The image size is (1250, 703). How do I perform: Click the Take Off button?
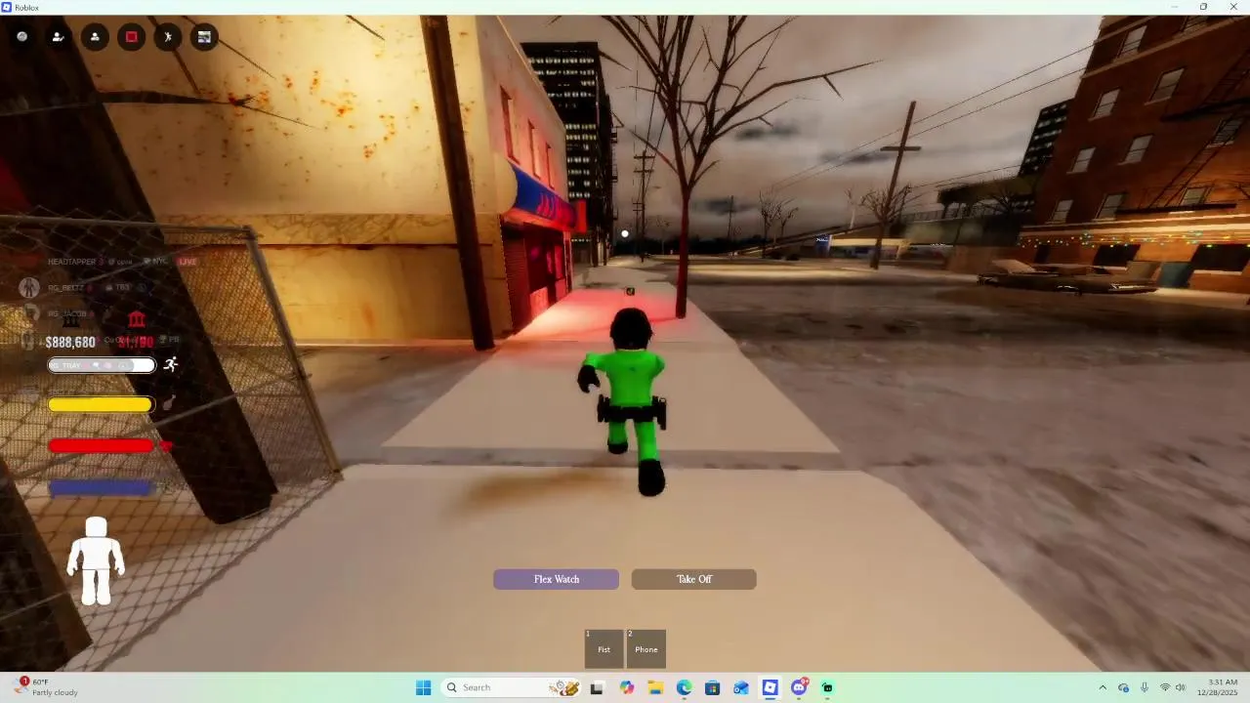click(694, 579)
